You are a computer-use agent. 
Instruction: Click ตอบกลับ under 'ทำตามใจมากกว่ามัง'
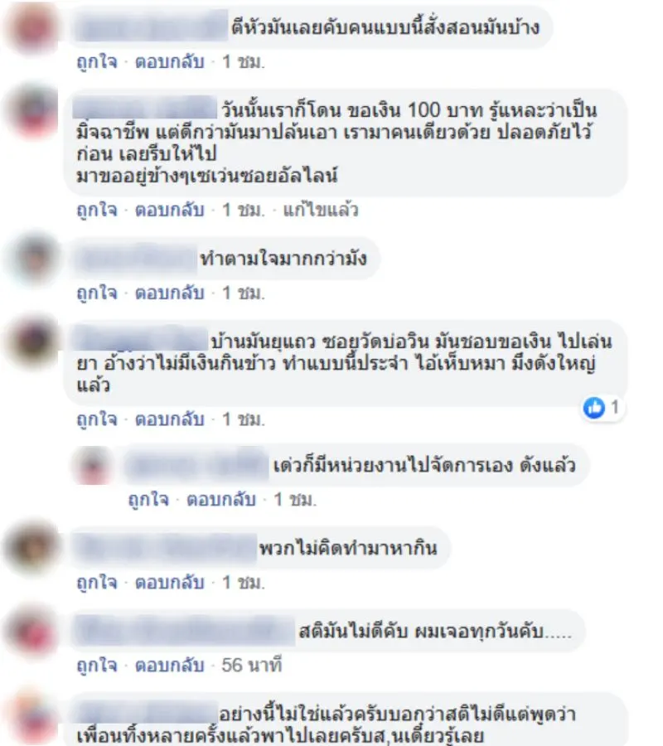pos(170,293)
